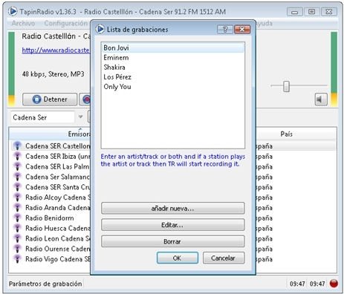344x294 pixels.
Task: Click the antenna icon beside Radio Benidorm
Action: coord(17,218)
